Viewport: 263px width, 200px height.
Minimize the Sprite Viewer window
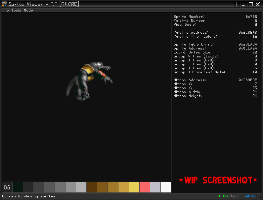[x=243, y=4]
